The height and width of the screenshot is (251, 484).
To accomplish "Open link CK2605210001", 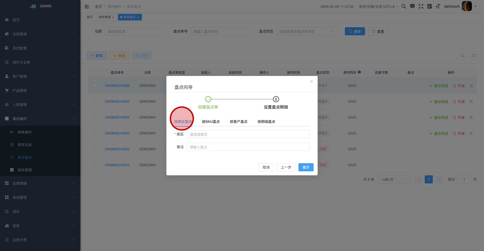I will coord(117,165).
